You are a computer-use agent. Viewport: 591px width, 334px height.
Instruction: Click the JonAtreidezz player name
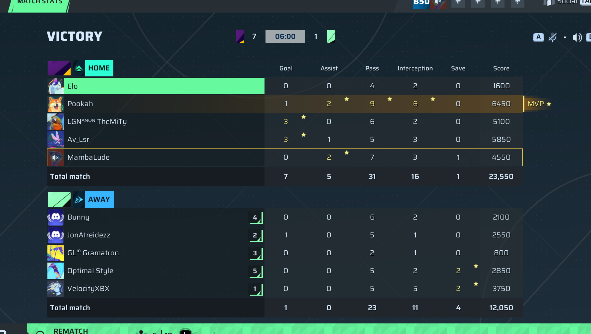click(89, 235)
